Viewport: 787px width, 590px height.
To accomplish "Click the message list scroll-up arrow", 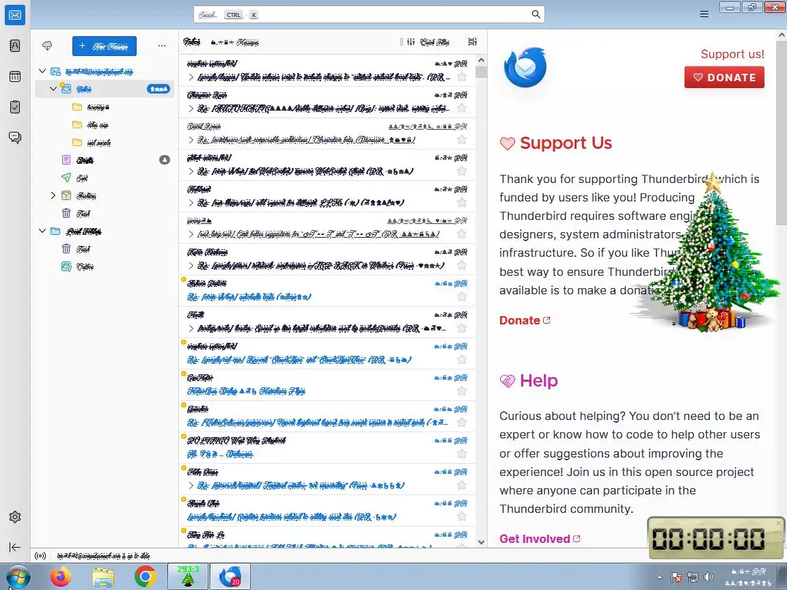I will [x=481, y=60].
